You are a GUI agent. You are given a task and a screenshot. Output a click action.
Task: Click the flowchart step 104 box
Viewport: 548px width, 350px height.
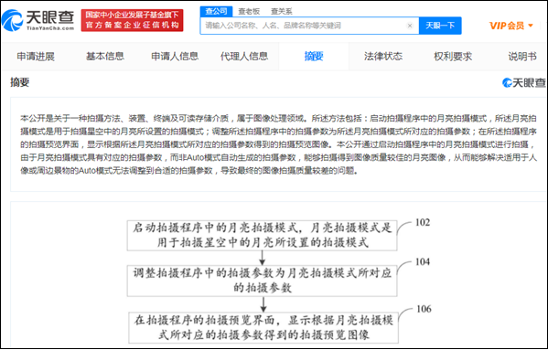[x=263, y=281]
